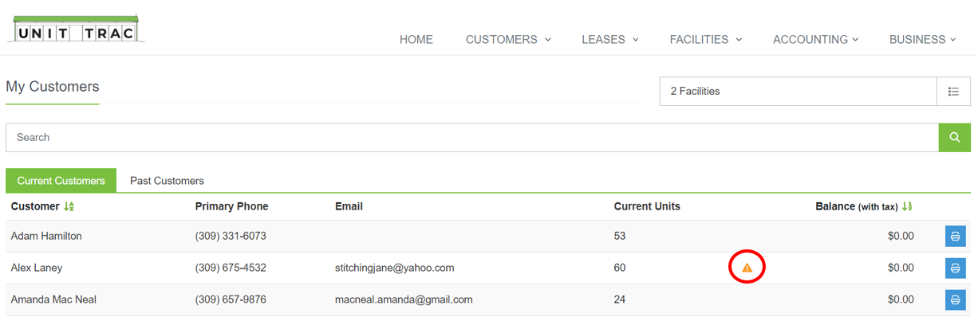Expand the Leases navigation menu
Image resolution: width=978 pixels, height=325 pixels.
tap(610, 39)
